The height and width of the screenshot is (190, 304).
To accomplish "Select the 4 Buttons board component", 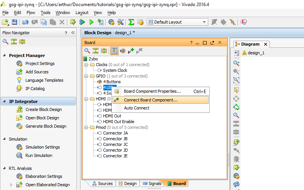I will coord(112,82).
